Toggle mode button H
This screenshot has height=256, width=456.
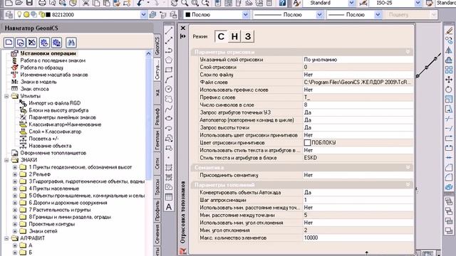point(234,36)
